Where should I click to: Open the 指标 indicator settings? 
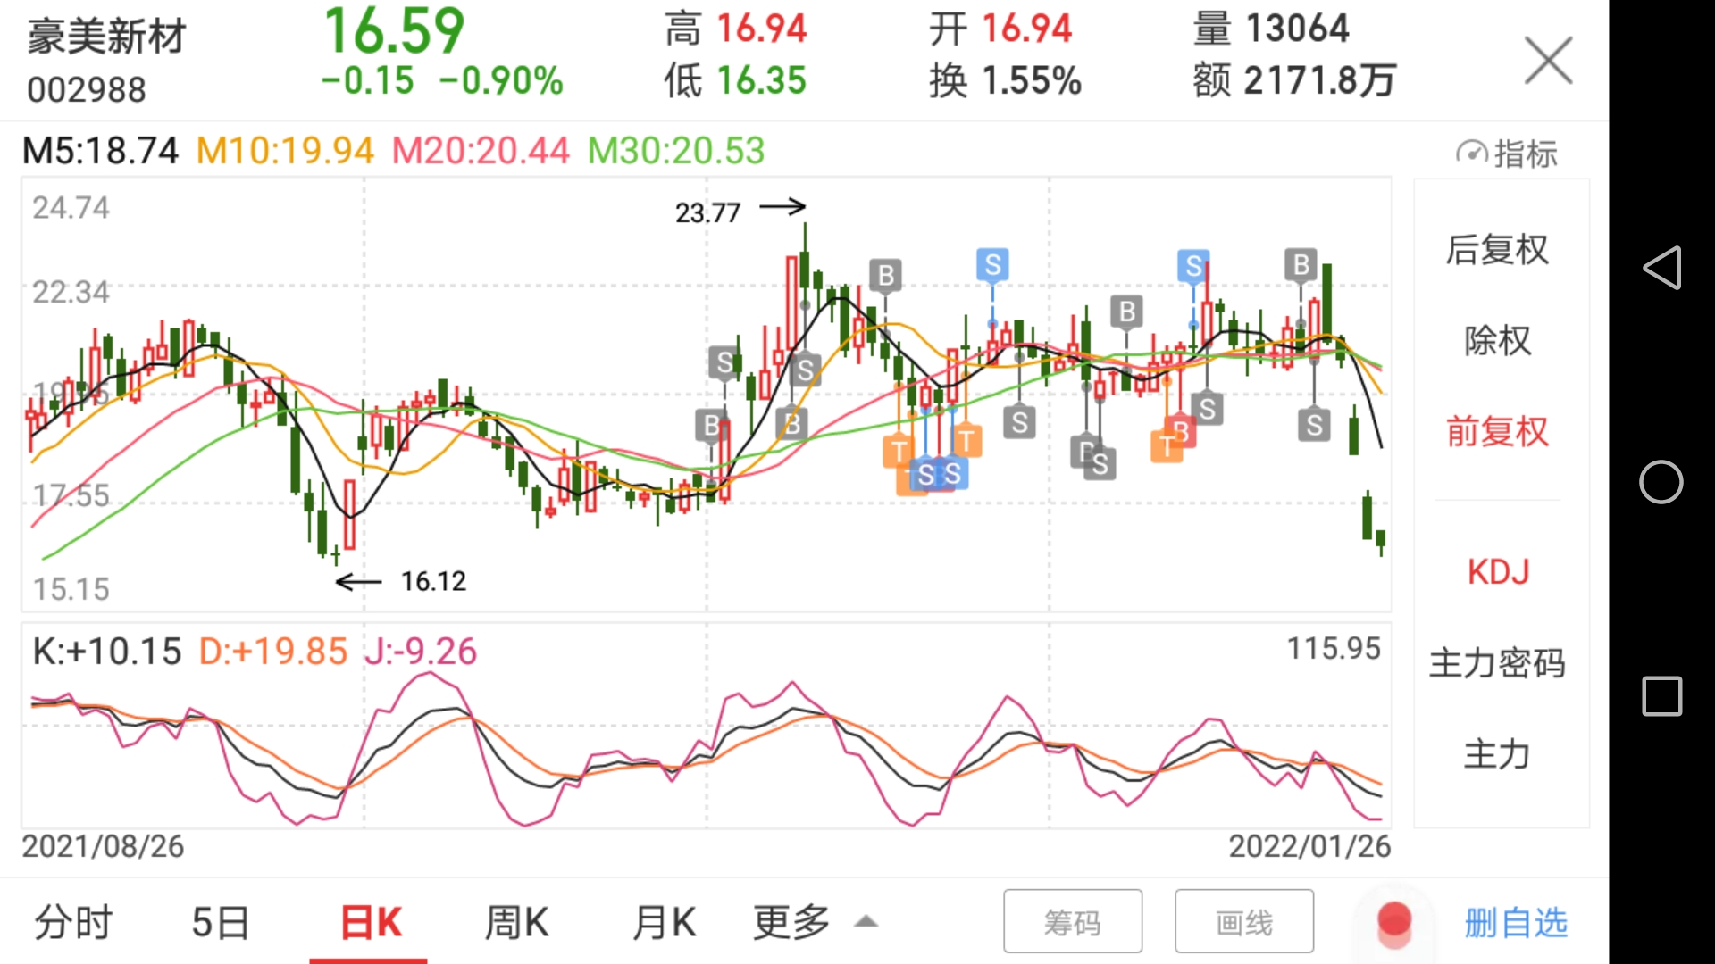1508,154
